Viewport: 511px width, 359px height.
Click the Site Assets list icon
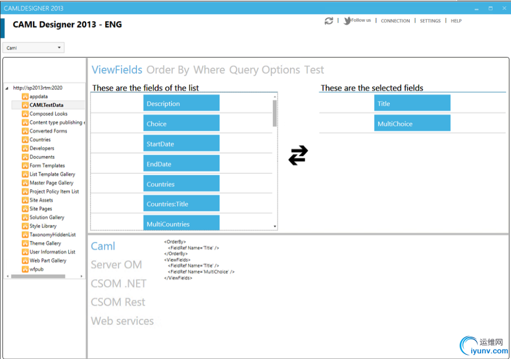(25, 200)
